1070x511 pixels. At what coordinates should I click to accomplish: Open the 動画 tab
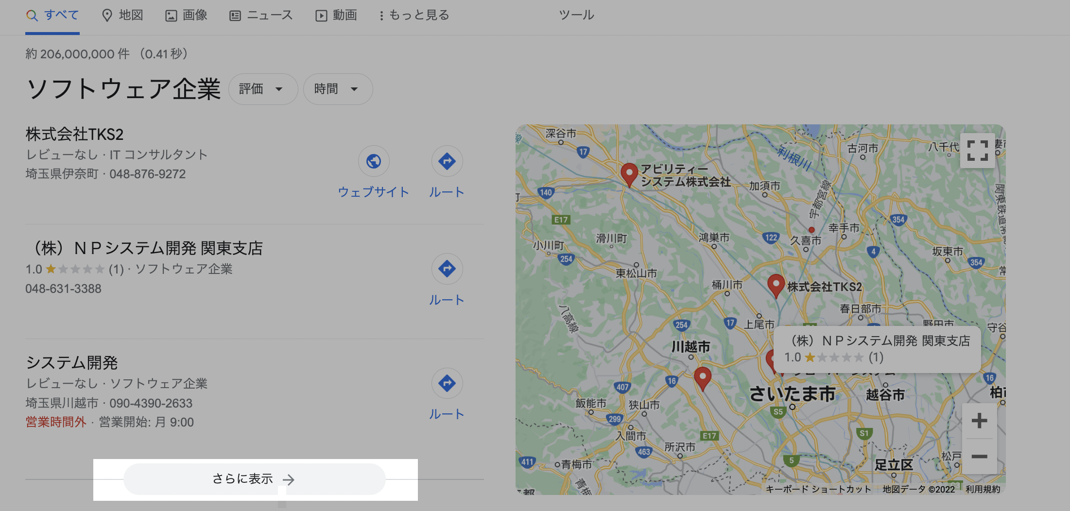point(336,16)
